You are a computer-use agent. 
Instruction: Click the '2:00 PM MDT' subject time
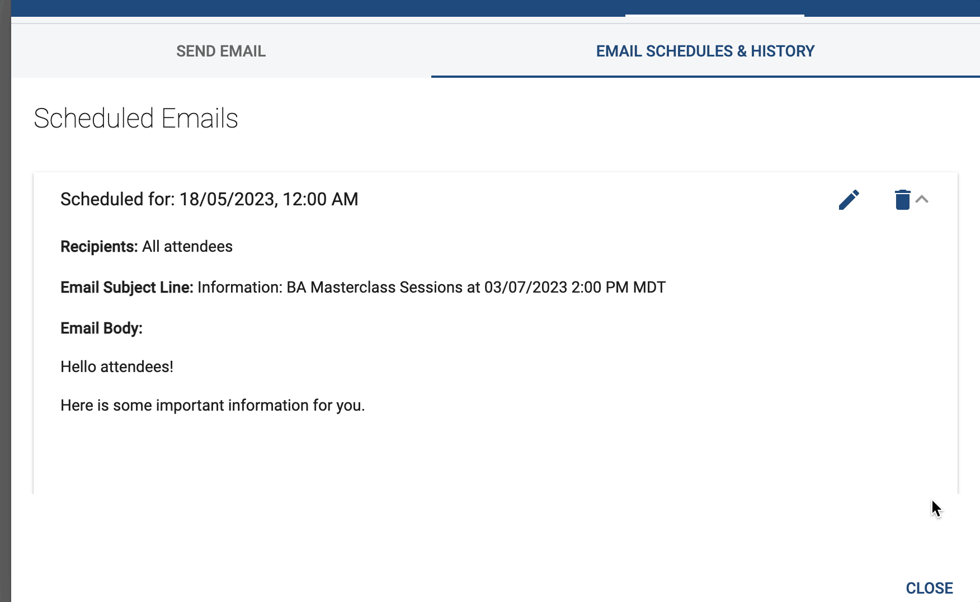click(619, 287)
